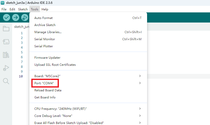Launch Serial Monitor from Tools menu
Viewport: 210px width, 125px height.
click(x=88, y=39)
